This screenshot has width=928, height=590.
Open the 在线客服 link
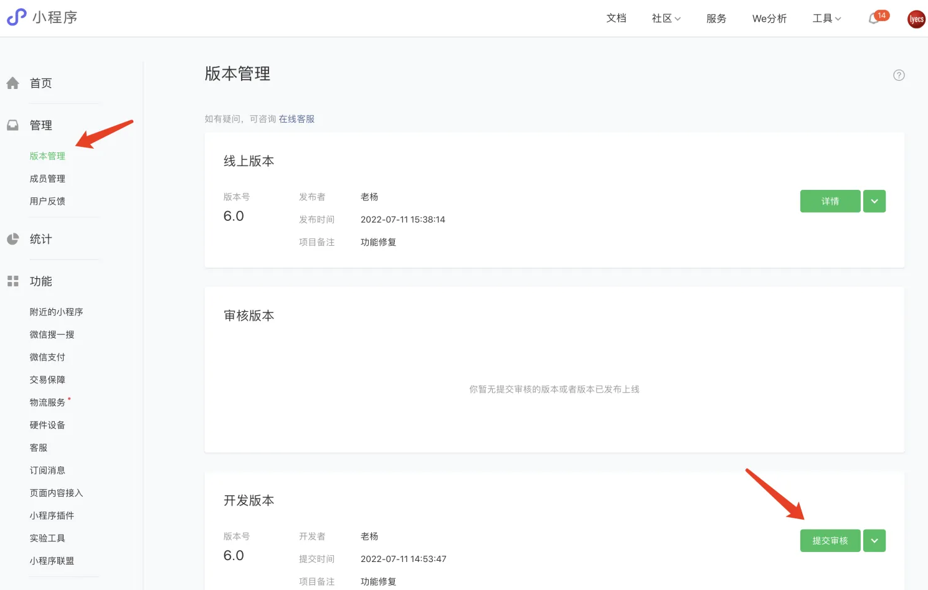tap(296, 119)
